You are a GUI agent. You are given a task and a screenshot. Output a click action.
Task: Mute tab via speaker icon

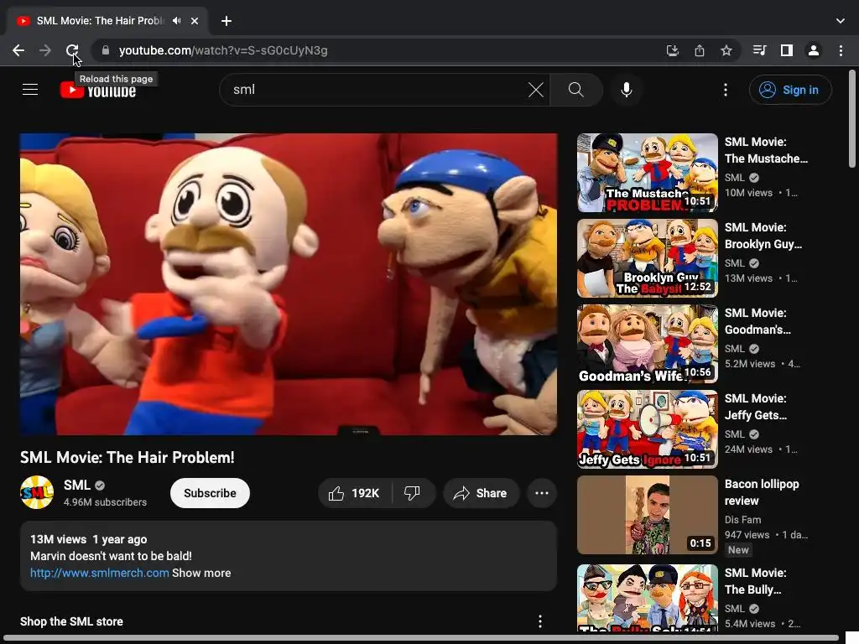click(176, 21)
